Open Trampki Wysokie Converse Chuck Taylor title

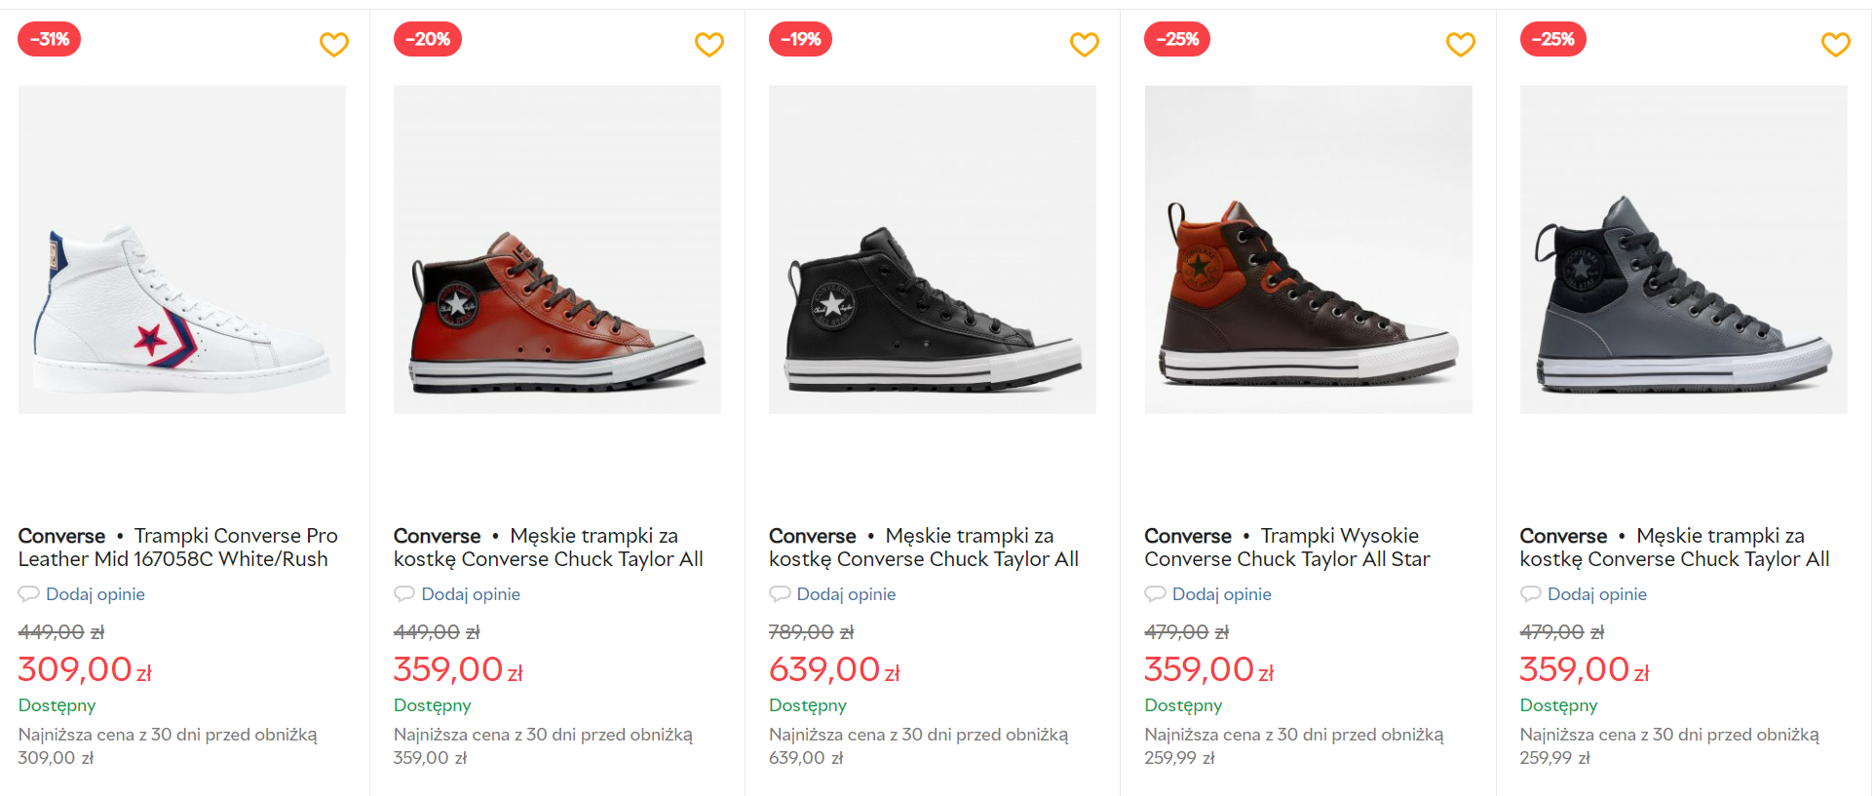click(1286, 548)
